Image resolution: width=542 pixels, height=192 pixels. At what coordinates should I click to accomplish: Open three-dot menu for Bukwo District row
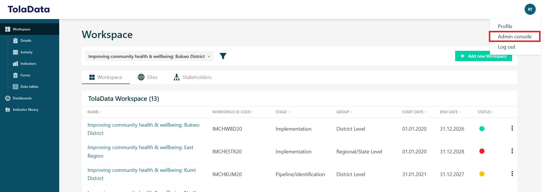coord(512,128)
